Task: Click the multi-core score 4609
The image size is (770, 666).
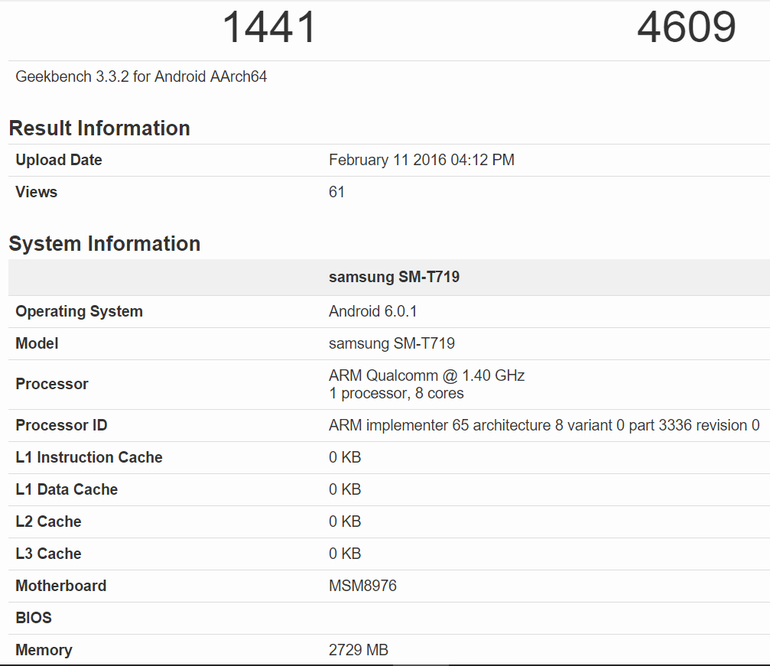Action: click(x=686, y=28)
